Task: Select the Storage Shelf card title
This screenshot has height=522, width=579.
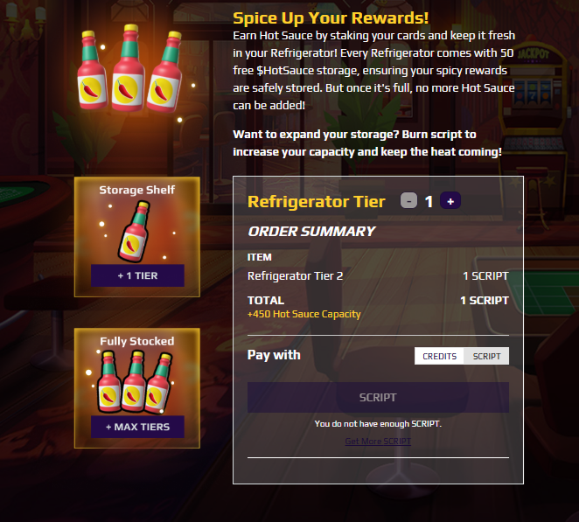Action: click(x=137, y=190)
